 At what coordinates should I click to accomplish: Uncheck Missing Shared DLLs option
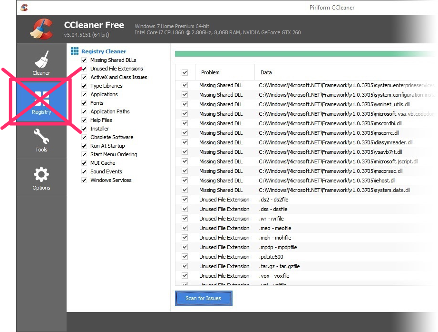point(84,60)
